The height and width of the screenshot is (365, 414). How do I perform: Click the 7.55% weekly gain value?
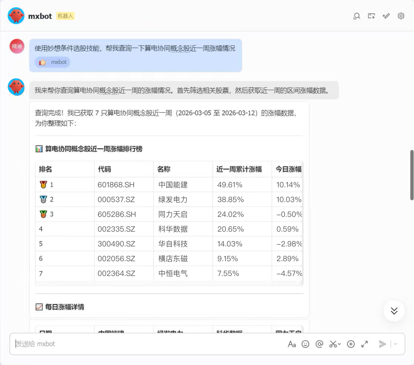coord(228,273)
